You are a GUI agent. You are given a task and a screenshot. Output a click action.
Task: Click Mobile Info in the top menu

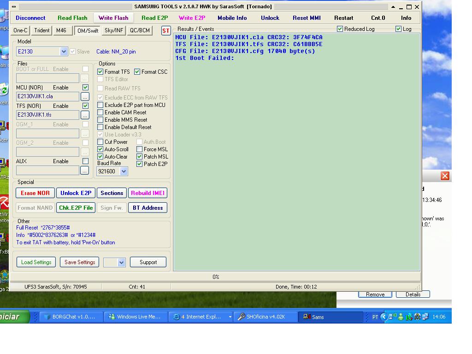tap(232, 18)
